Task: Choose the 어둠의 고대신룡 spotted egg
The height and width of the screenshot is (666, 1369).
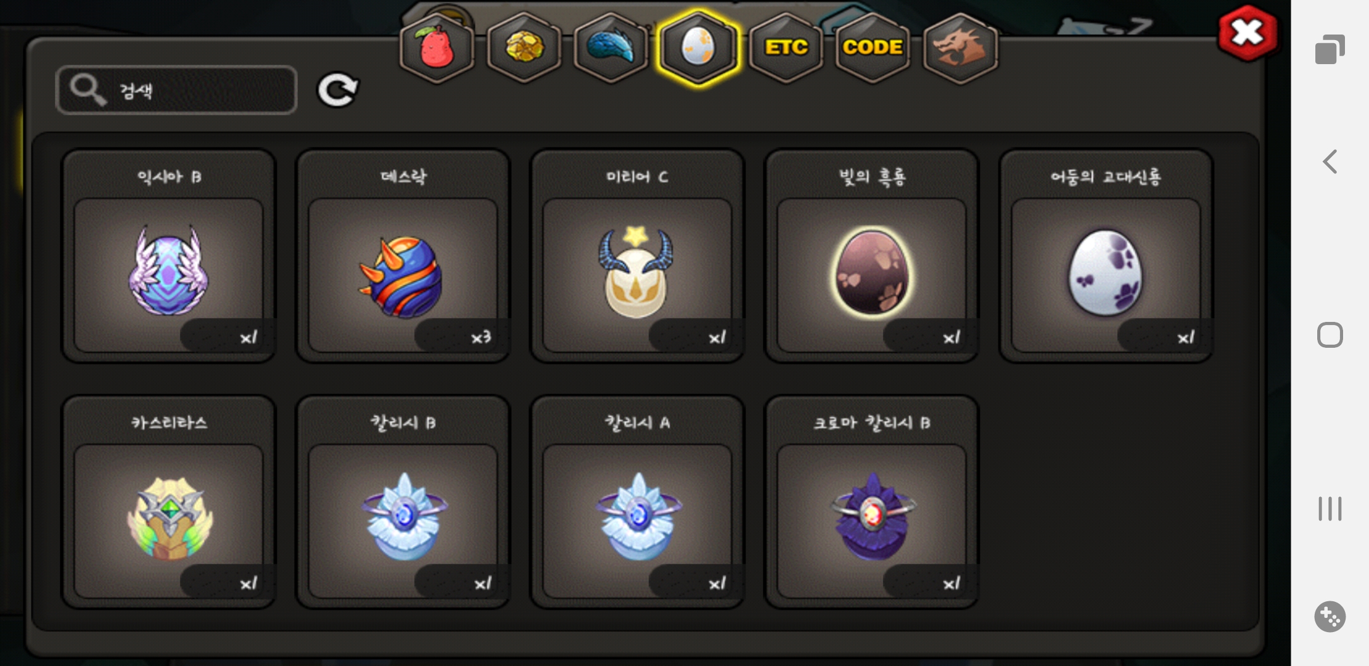Action: click(1106, 257)
